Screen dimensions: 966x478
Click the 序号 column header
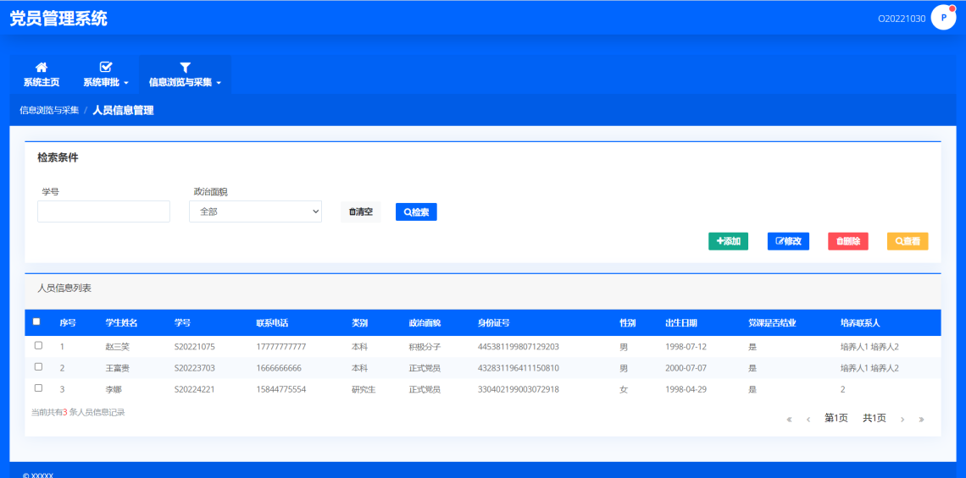coord(68,323)
